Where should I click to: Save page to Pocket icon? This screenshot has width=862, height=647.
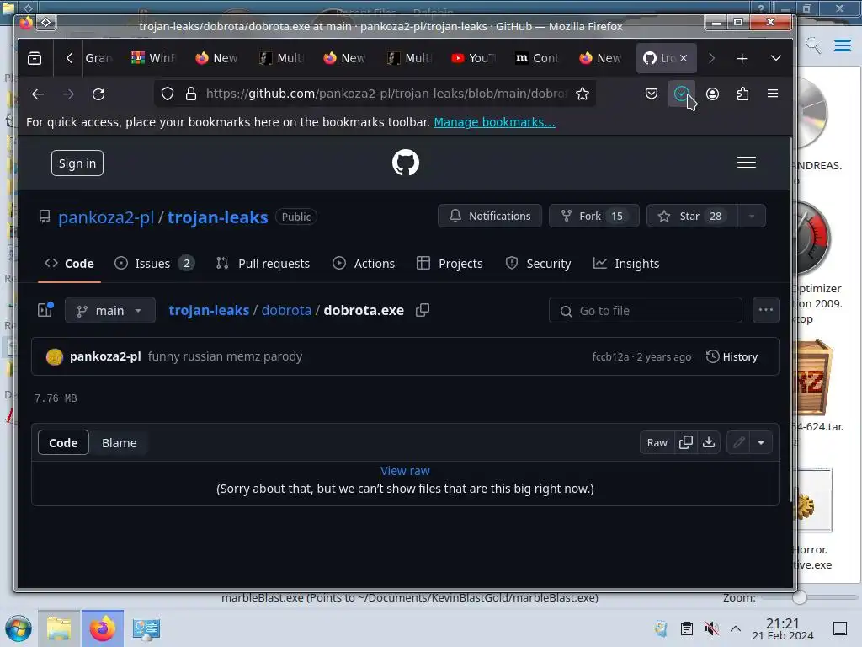(x=652, y=94)
